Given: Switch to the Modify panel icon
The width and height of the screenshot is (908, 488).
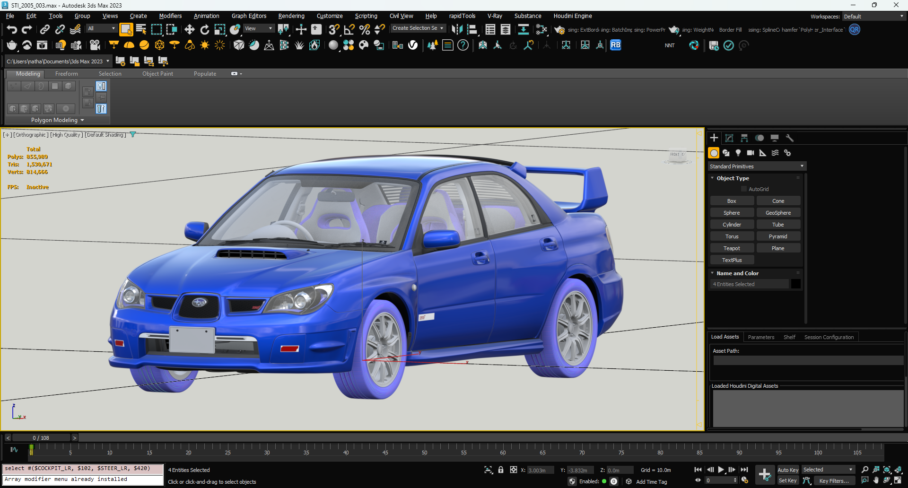Looking at the screenshot, I should pos(729,138).
